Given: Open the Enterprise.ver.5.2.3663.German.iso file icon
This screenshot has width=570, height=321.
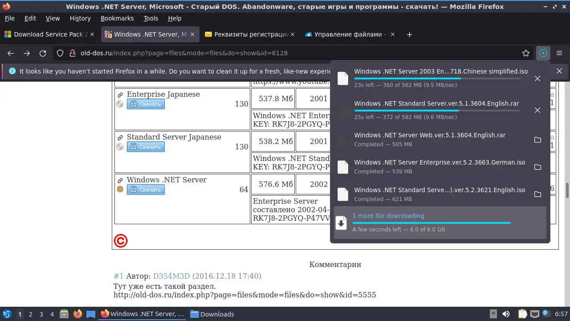Looking at the screenshot, I should point(343,167).
